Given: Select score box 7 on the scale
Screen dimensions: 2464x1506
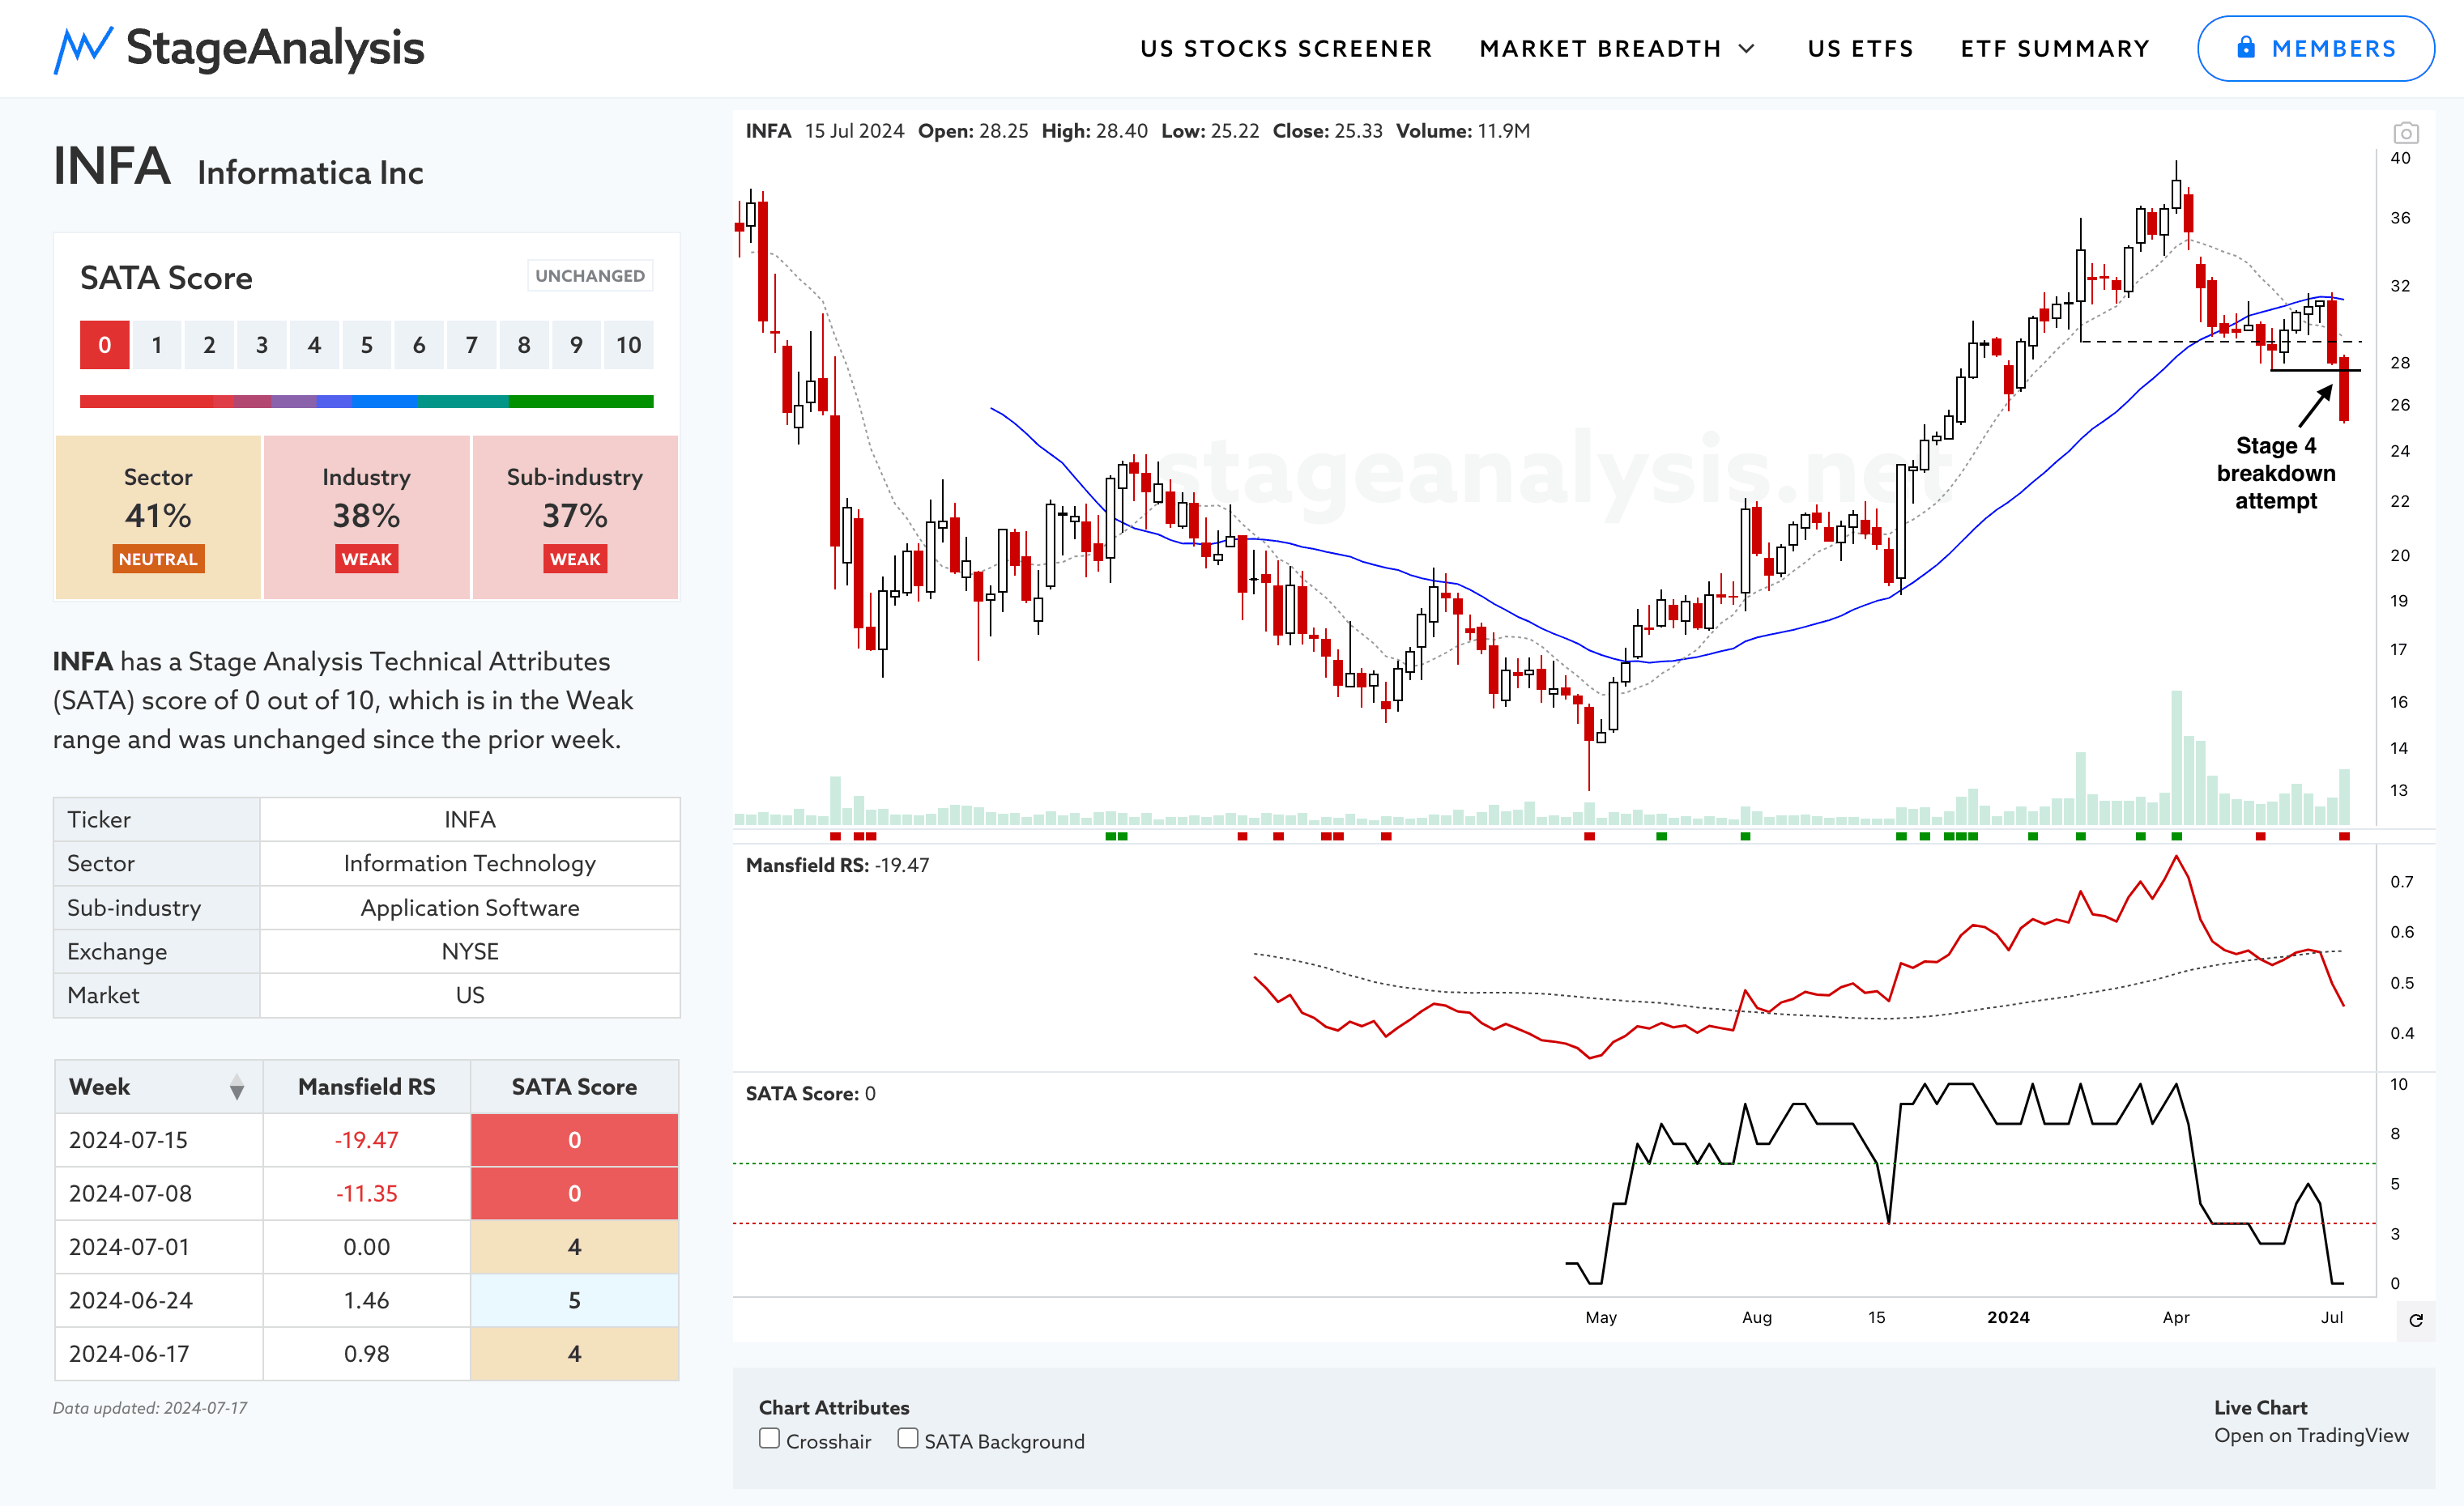Looking at the screenshot, I should [x=472, y=345].
